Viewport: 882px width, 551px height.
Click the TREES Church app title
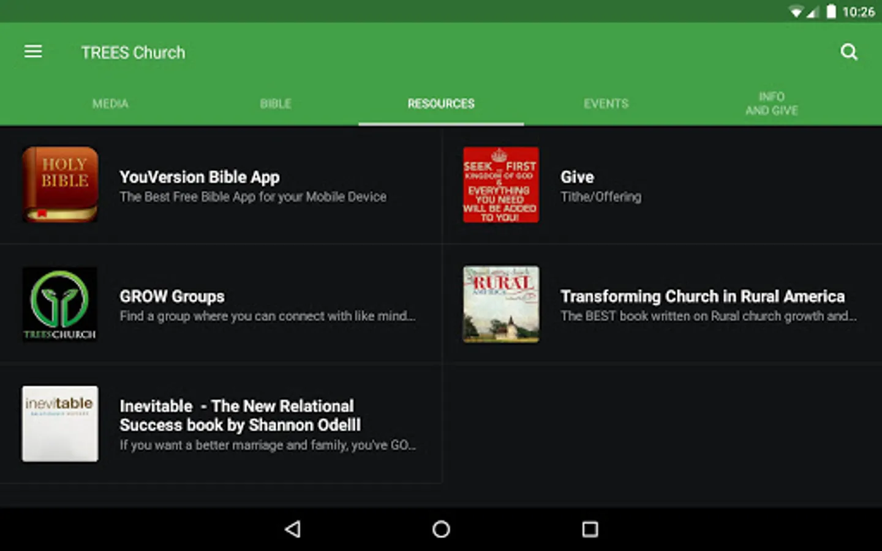click(x=133, y=53)
